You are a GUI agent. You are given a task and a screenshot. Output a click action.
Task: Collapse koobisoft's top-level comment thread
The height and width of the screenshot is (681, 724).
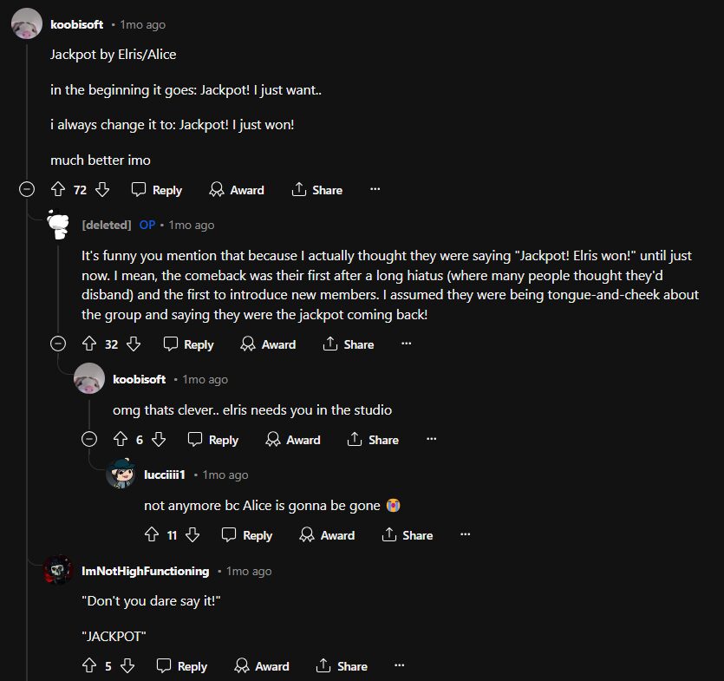27,189
